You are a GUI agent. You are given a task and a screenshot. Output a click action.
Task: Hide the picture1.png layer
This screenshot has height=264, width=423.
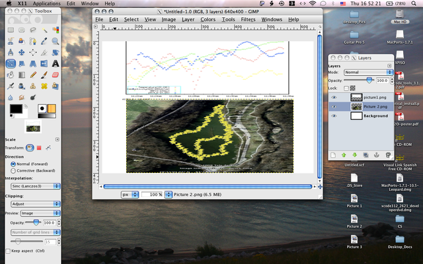point(334,98)
